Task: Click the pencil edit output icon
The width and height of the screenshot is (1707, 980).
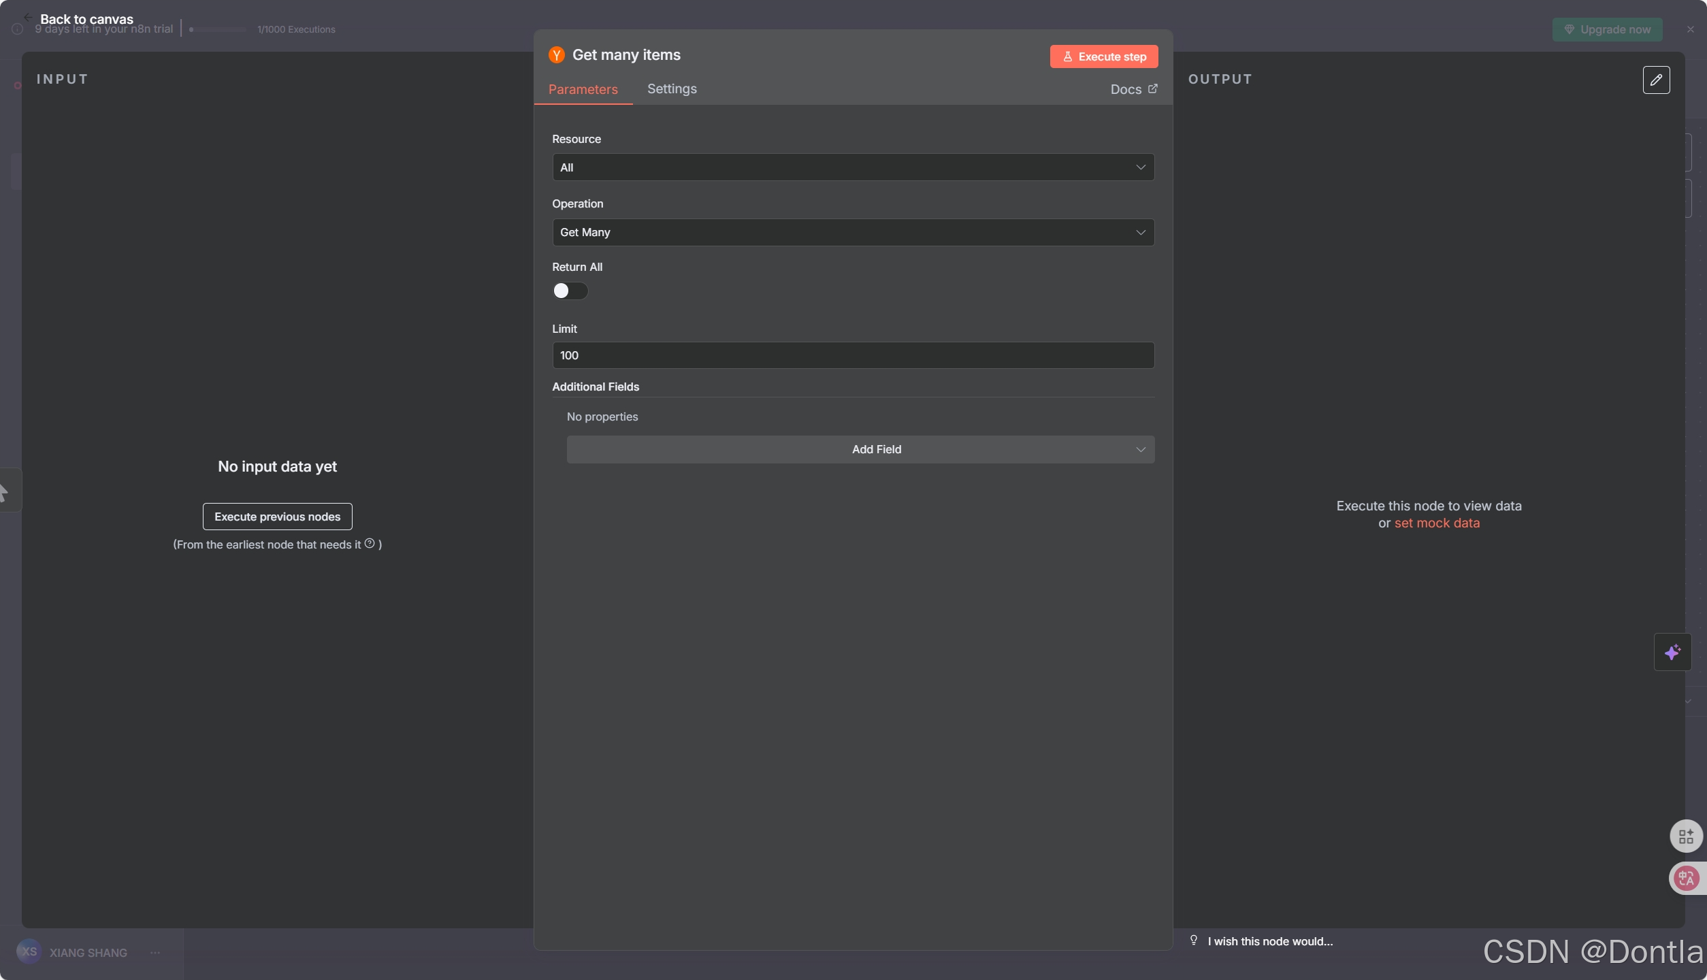Action: pos(1656,80)
